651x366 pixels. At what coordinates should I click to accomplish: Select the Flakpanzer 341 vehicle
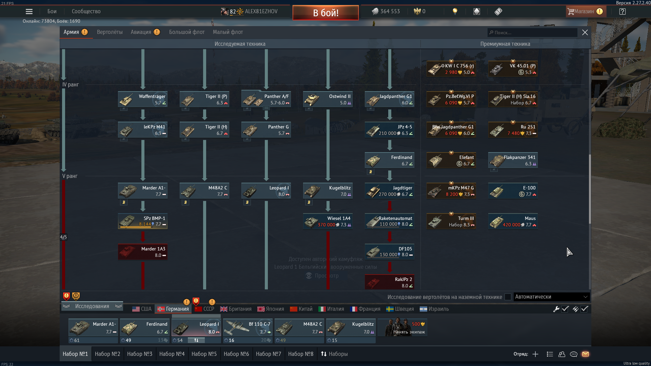click(x=513, y=160)
